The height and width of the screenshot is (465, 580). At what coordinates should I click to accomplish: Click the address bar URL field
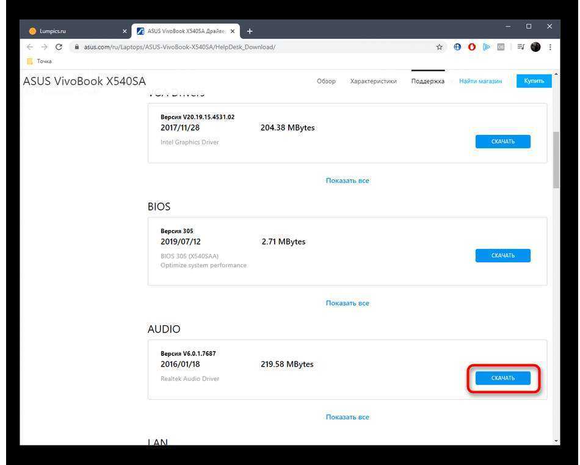click(244, 47)
